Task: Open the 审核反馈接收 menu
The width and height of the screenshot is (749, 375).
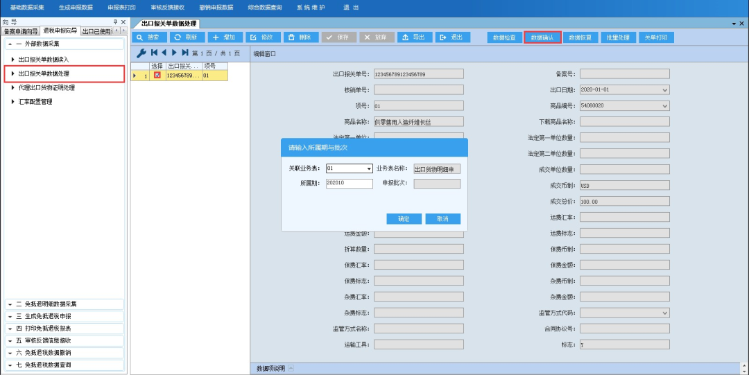Action: click(168, 8)
